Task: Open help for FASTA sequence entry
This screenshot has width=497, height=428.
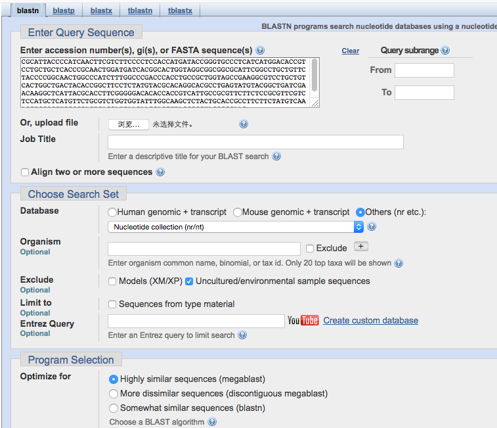Action: click(260, 50)
